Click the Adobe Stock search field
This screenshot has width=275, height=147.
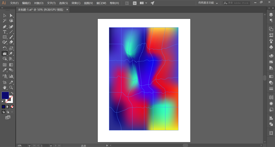pyautogui.click(x=238, y=3)
